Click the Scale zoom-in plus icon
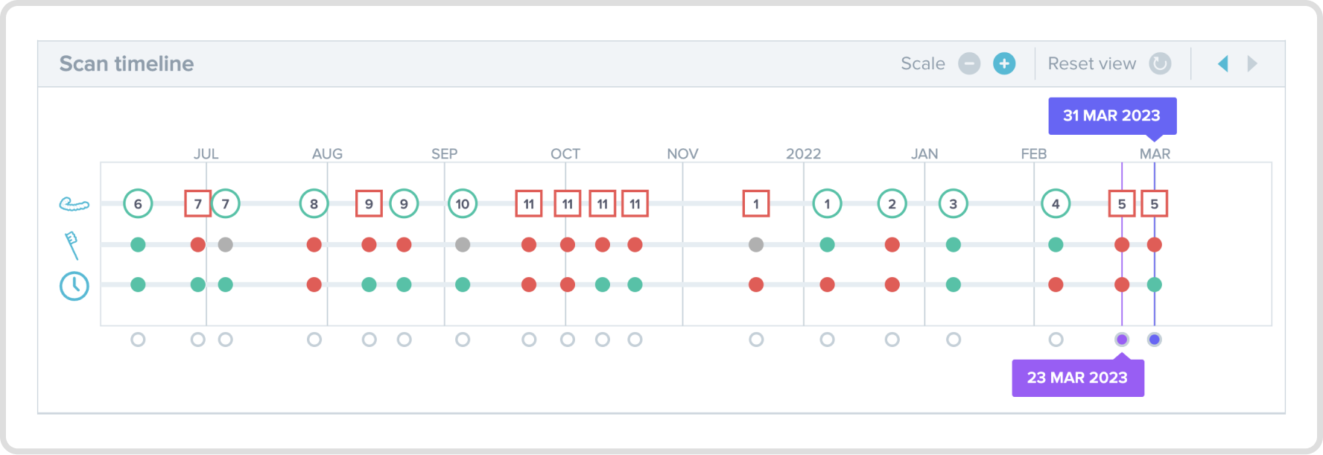1323x455 pixels. (1004, 64)
